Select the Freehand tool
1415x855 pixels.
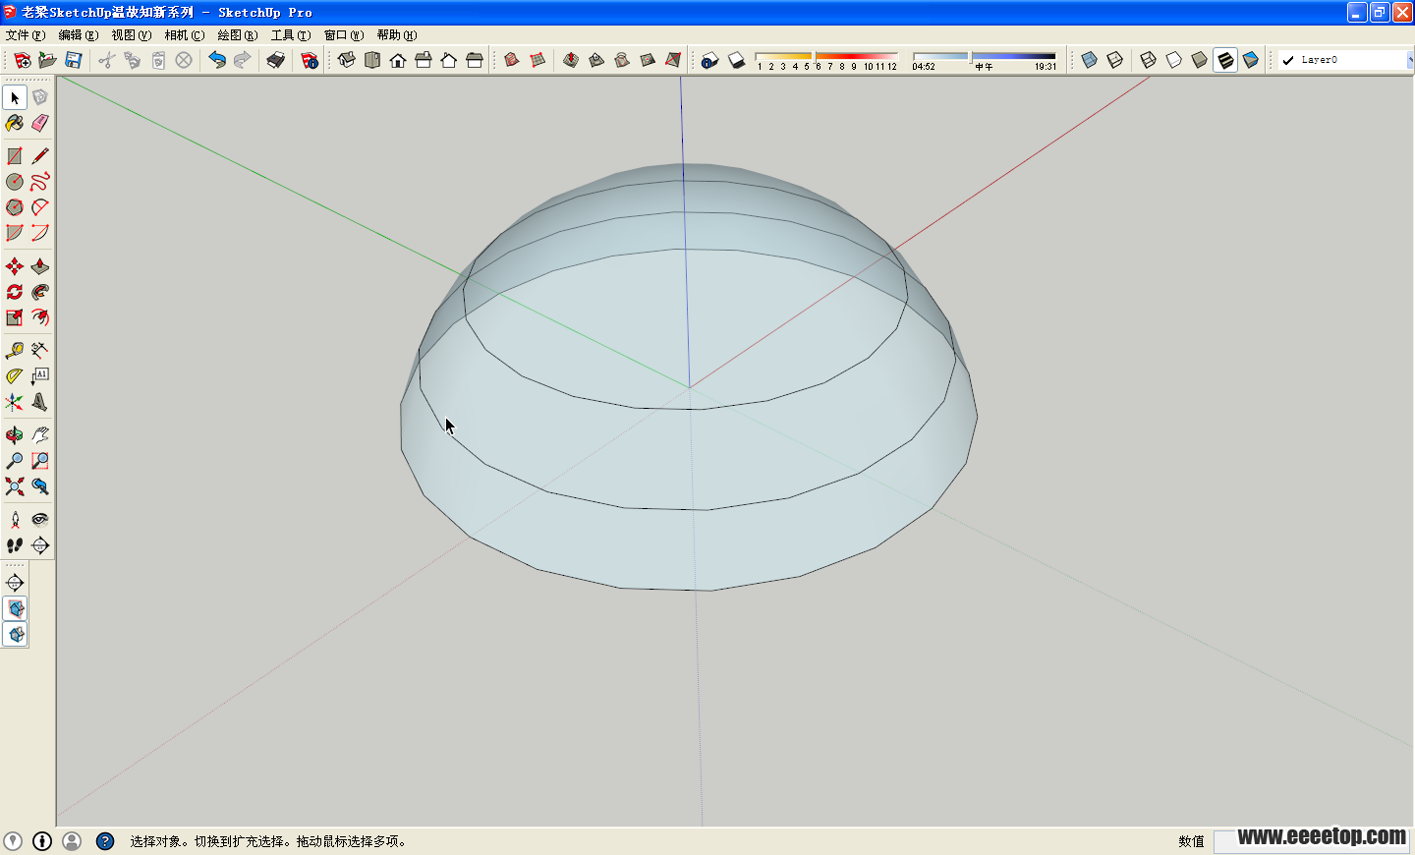pyautogui.click(x=40, y=182)
